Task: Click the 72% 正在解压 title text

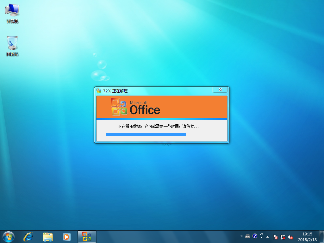Action: 115,91
